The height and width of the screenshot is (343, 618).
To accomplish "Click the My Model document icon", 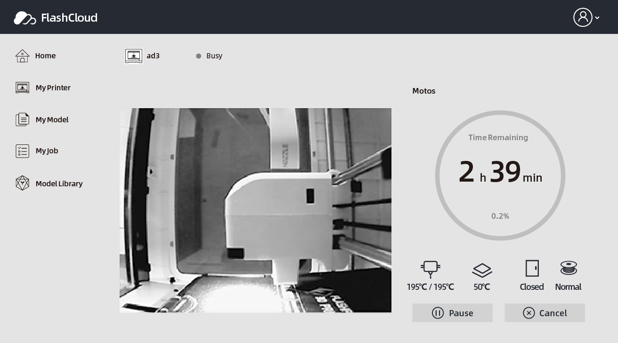I will click(x=22, y=119).
